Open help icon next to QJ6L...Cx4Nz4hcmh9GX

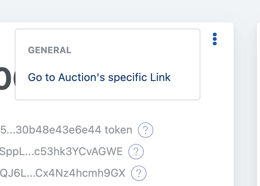click(x=139, y=172)
